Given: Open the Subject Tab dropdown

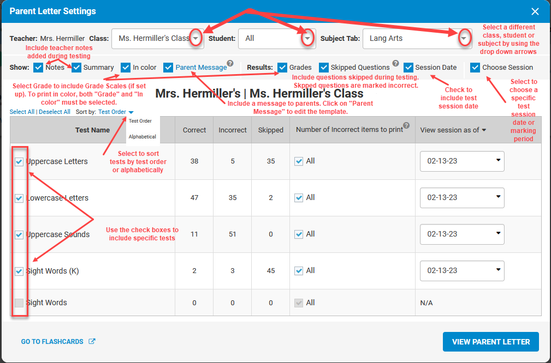Looking at the screenshot, I should pyautogui.click(x=464, y=39).
